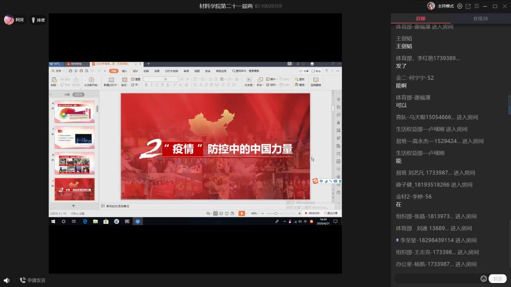This screenshot has height=287, width=511.
Task: Click the pop-out window icon in title bar
Action: pos(468,6)
